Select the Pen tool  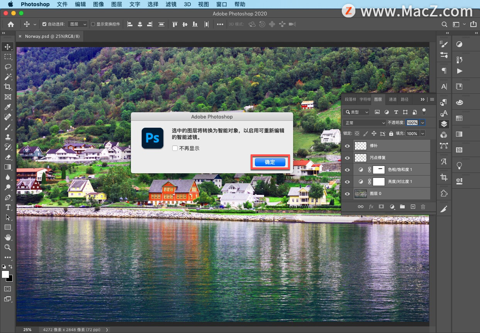click(8, 197)
